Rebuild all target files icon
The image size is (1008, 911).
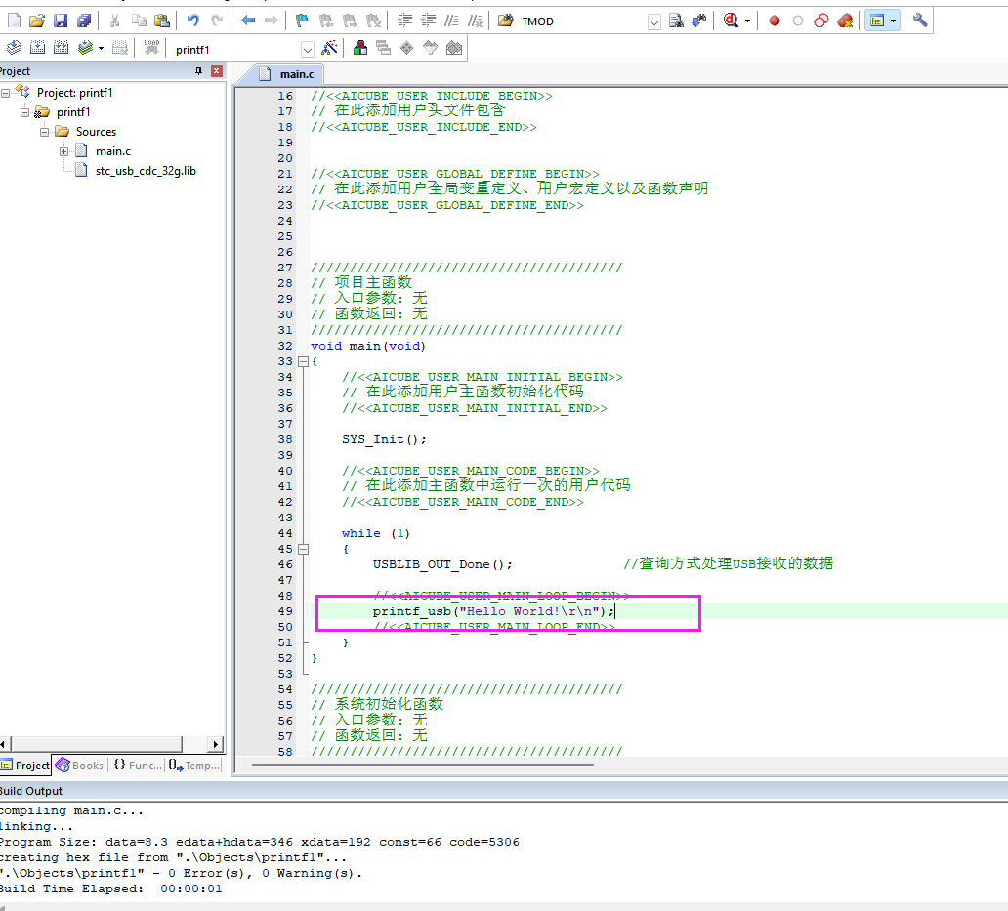(62, 48)
